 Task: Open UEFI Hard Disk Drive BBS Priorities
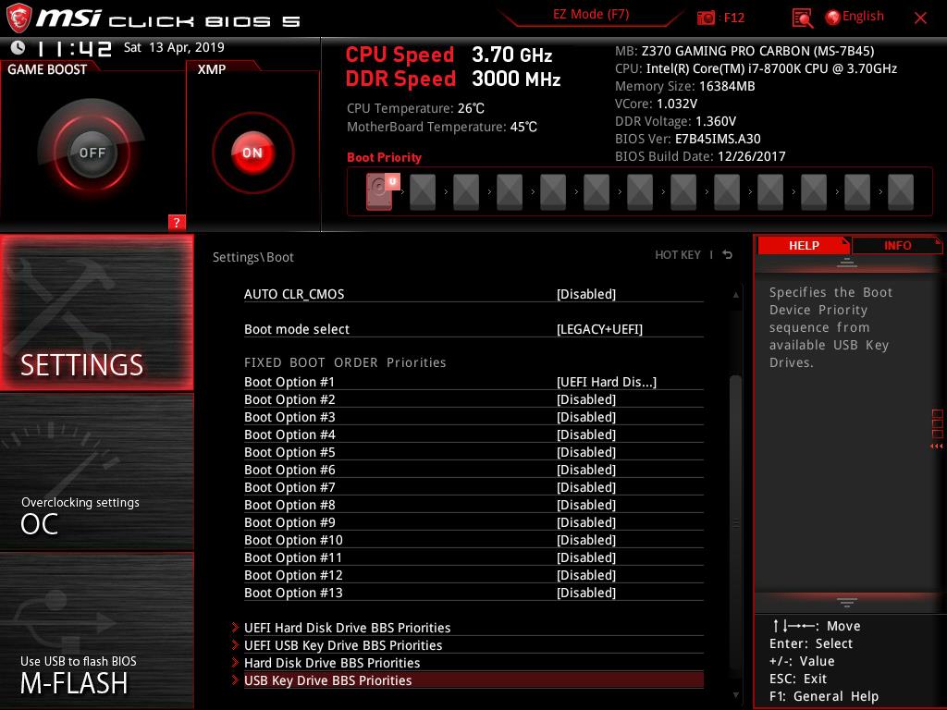point(348,628)
